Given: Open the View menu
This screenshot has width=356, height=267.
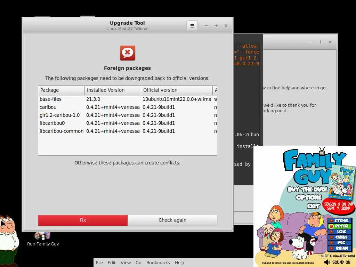Looking at the screenshot, I should click(x=126, y=263).
